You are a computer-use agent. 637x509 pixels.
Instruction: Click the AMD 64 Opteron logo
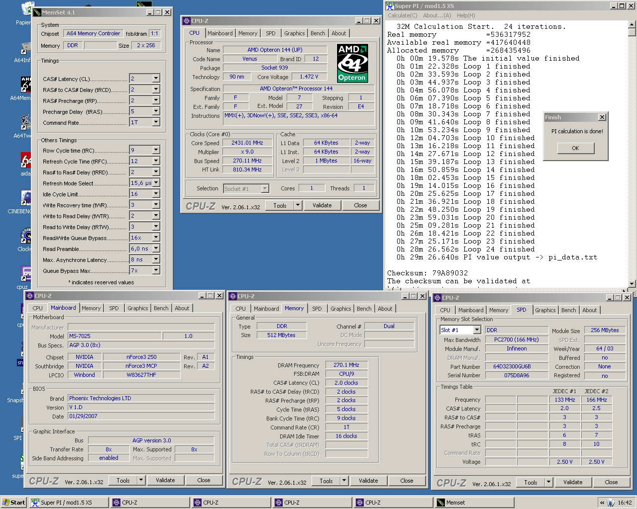tap(352, 63)
